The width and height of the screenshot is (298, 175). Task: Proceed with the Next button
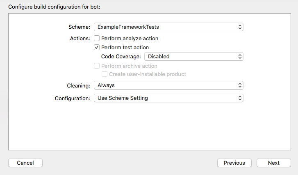pyautogui.click(x=273, y=163)
